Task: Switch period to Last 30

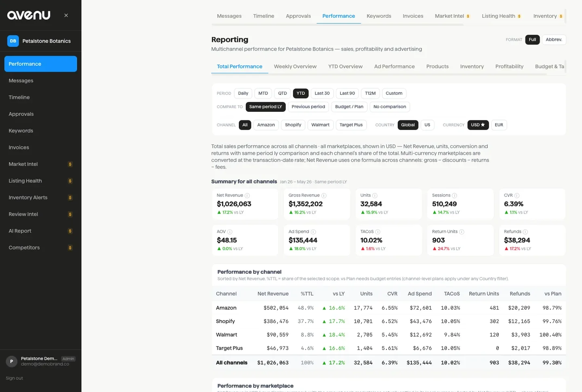Action: pyautogui.click(x=322, y=93)
